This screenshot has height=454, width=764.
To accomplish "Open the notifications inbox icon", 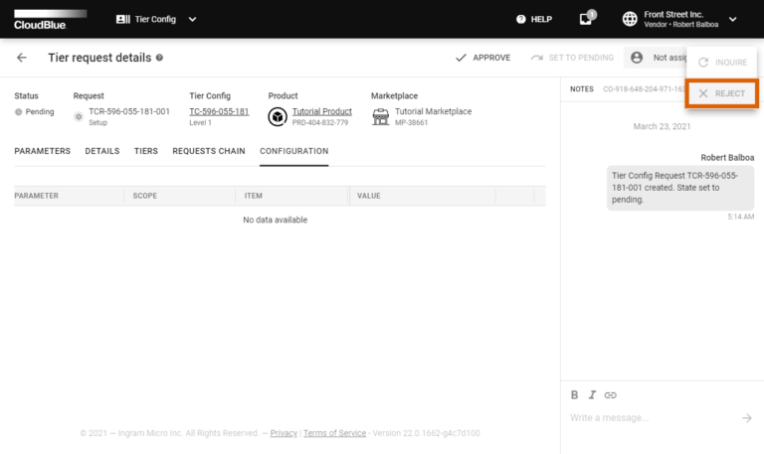I will [x=586, y=20].
